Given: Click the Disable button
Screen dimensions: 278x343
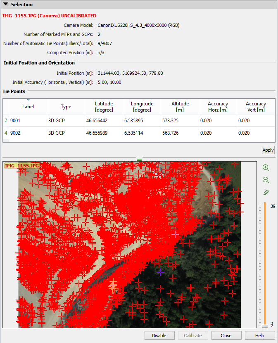Looking at the screenshot, I should coord(159,336).
